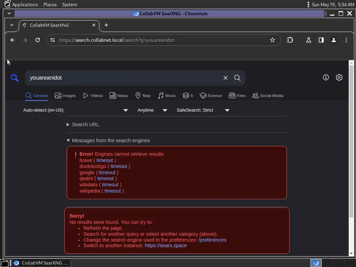This screenshot has width=356, height=267.
Task: Click the scrollbar up arrow
Action: coord(351,63)
